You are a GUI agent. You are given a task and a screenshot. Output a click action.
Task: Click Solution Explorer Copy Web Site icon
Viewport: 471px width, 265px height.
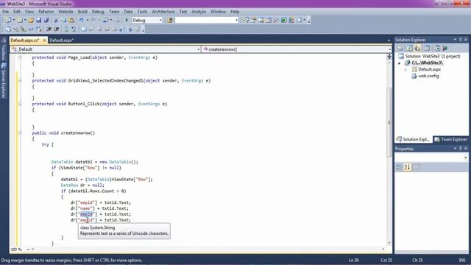[437, 48]
